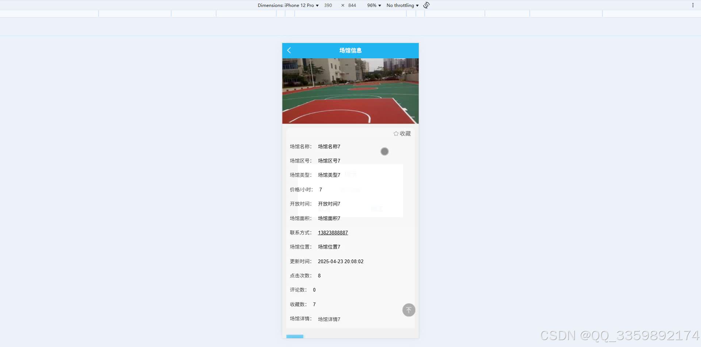This screenshot has width=701, height=347.
Task: Open the No throttling dropdown
Action: click(x=402, y=5)
